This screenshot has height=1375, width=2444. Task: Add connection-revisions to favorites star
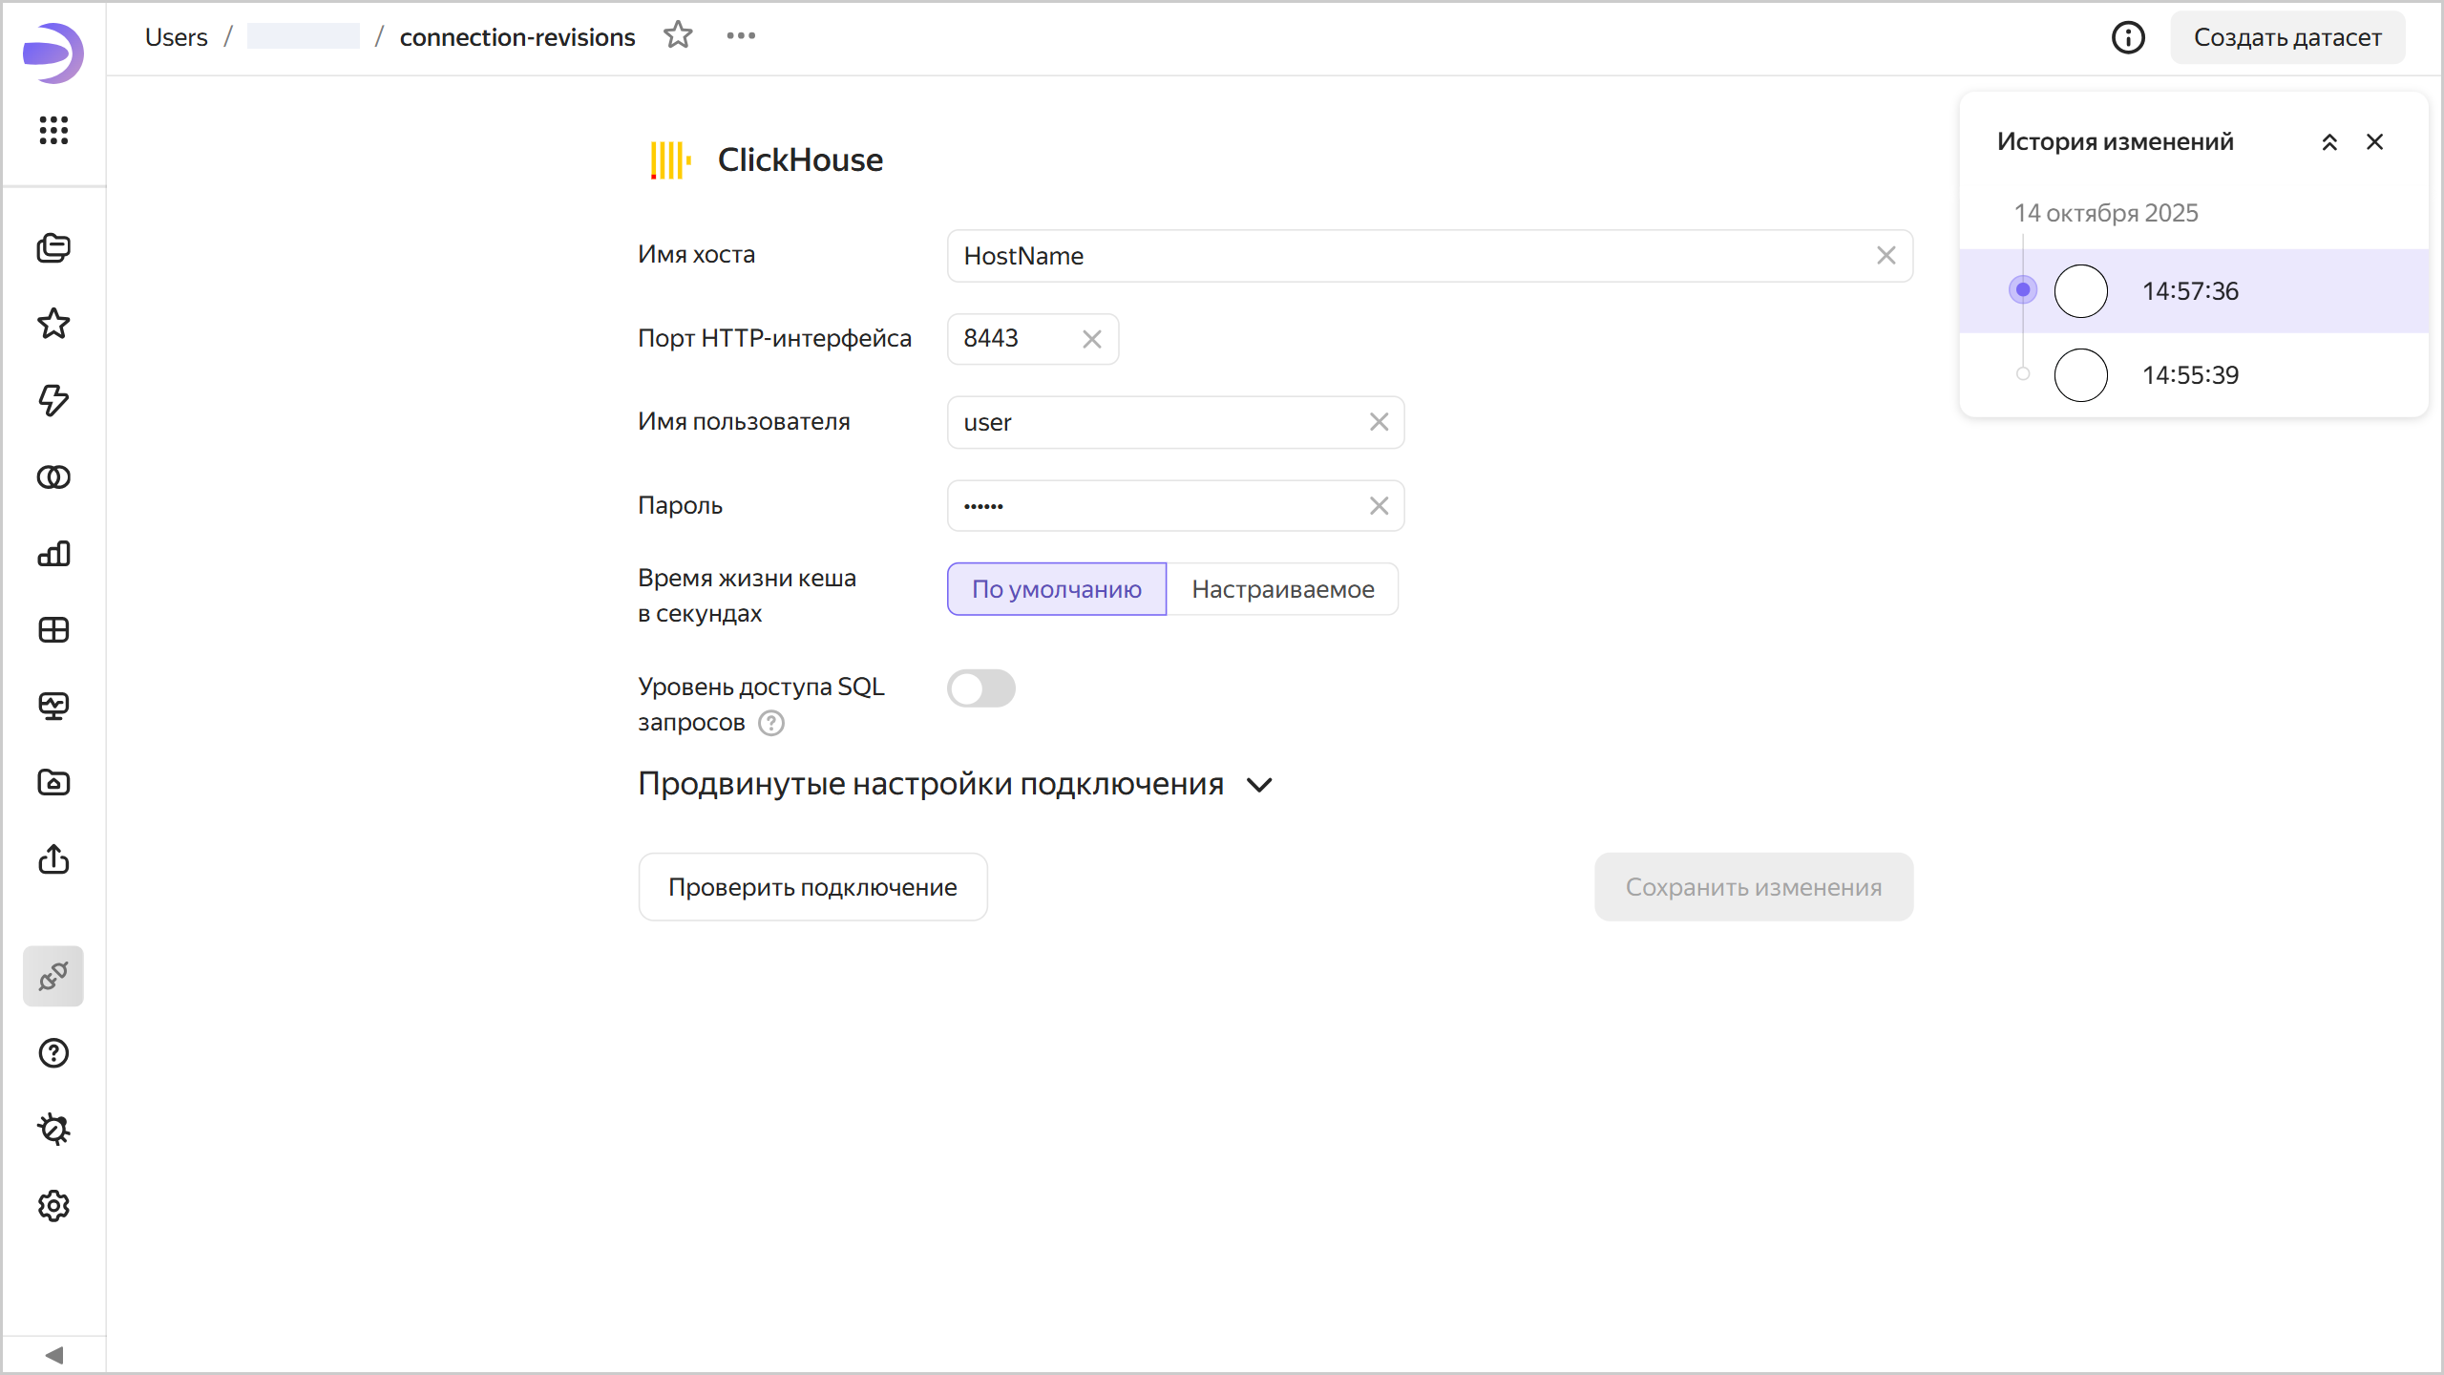pyautogui.click(x=678, y=35)
